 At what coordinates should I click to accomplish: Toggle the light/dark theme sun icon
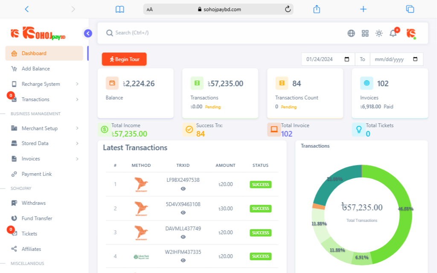coord(379,33)
